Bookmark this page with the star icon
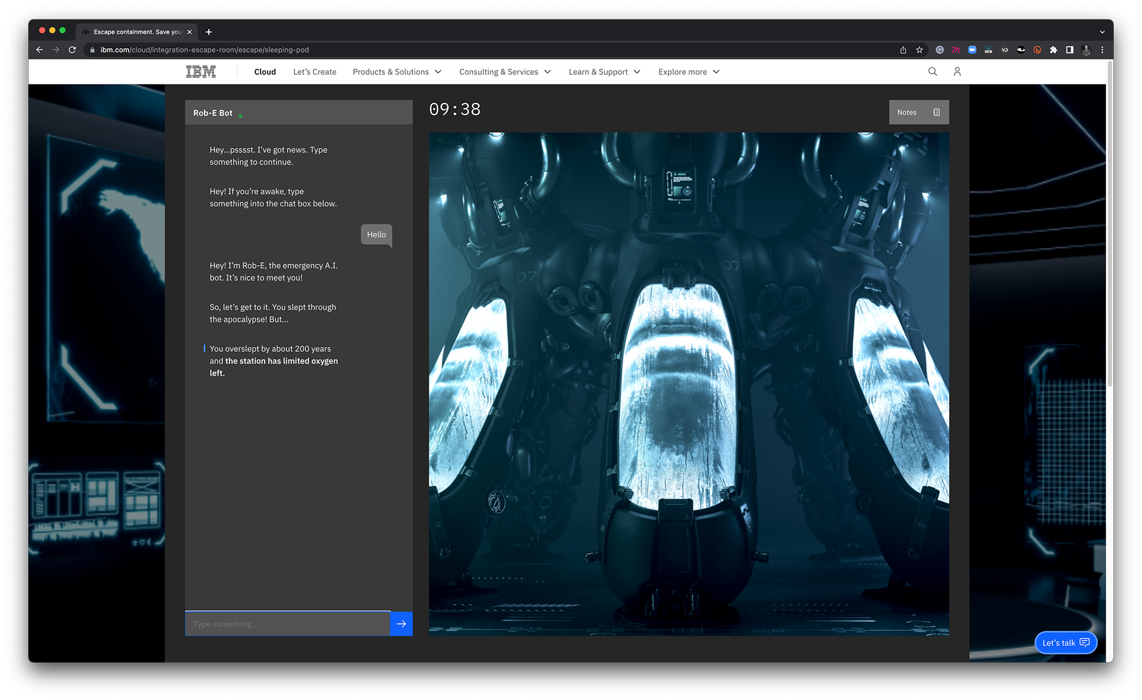Viewport: 1142px width, 700px height. [x=920, y=50]
